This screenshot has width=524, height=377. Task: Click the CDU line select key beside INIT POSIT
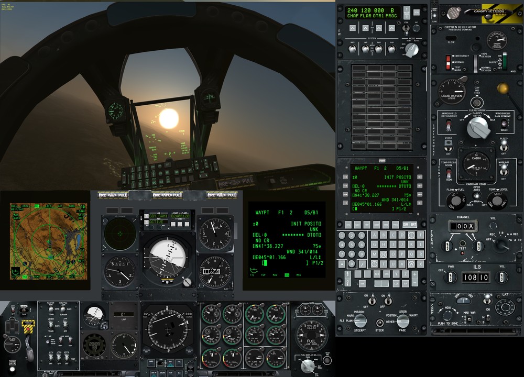[x=420, y=177]
